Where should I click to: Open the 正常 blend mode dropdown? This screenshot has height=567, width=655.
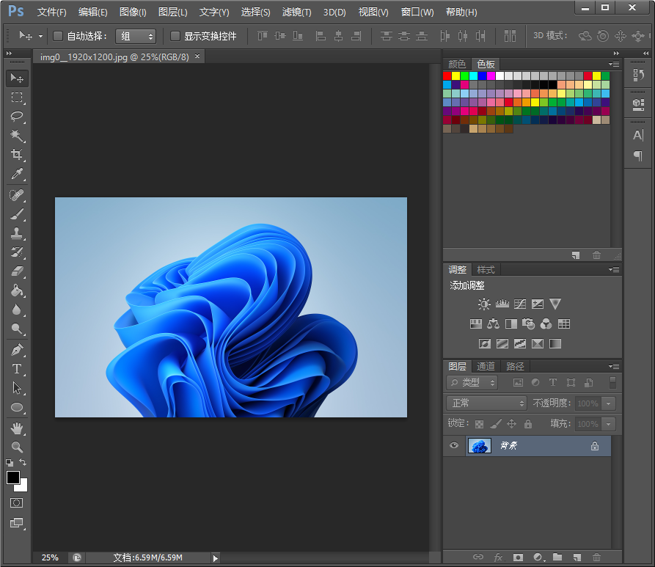point(486,403)
